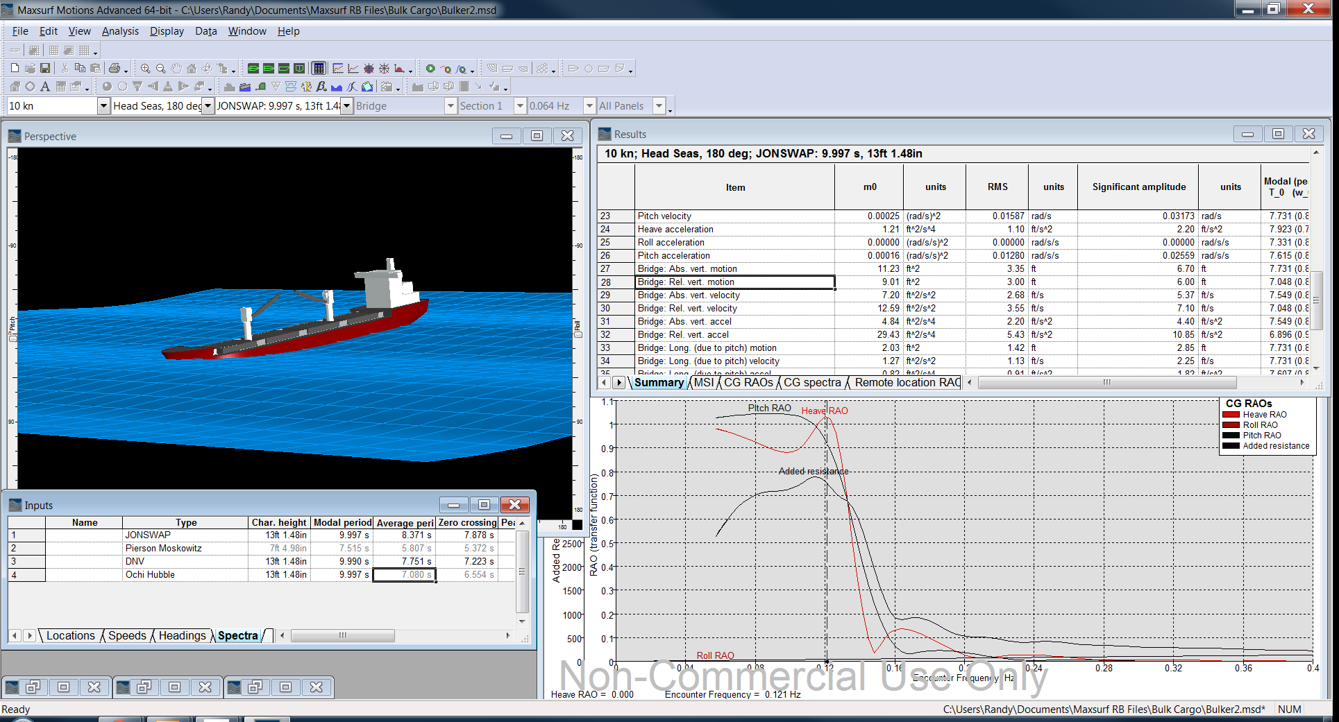The width and height of the screenshot is (1339, 722).
Task: Open the JONSWAP spectrum dropdown
Action: pyautogui.click(x=346, y=105)
